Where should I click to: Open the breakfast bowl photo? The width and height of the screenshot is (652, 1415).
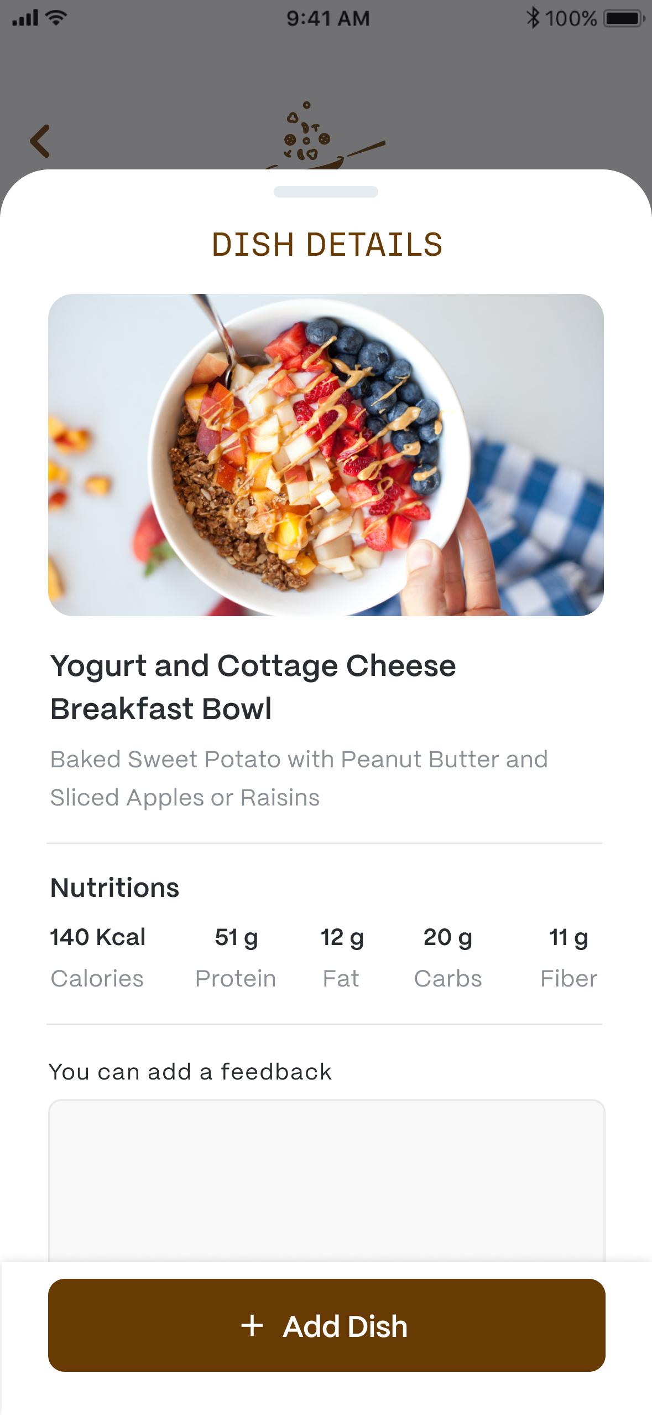pos(326,454)
